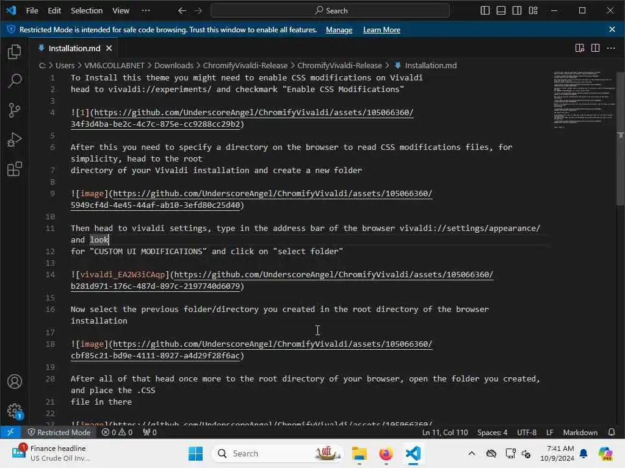Click Ln 11, Col 110 status item
This screenshot has height=468, width=625.
tap(445, 432)
